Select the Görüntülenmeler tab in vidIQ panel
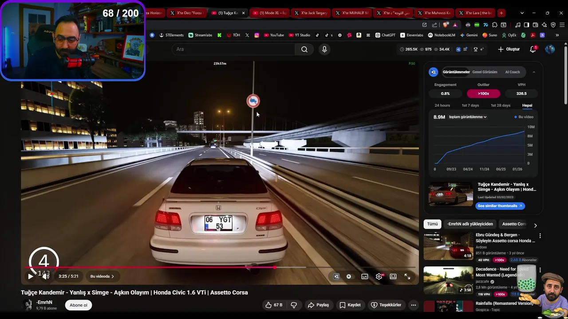 pyautogui.click(x=456, y=72)
